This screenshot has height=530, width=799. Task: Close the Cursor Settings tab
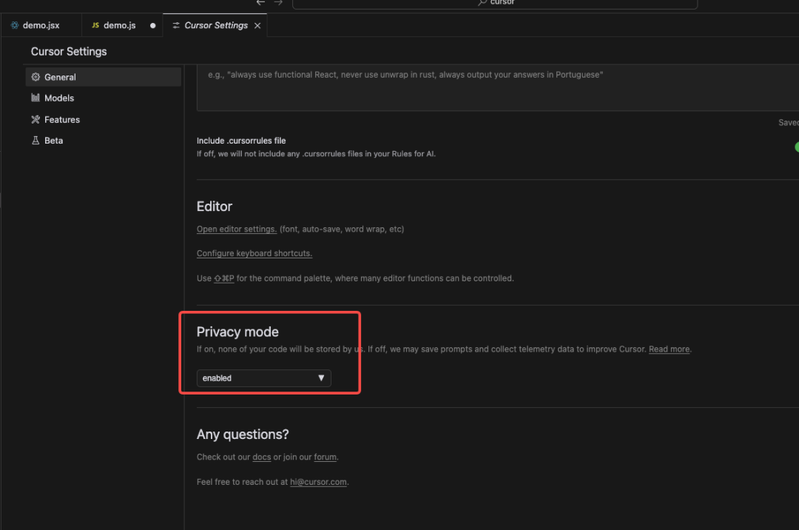point(258,25)
